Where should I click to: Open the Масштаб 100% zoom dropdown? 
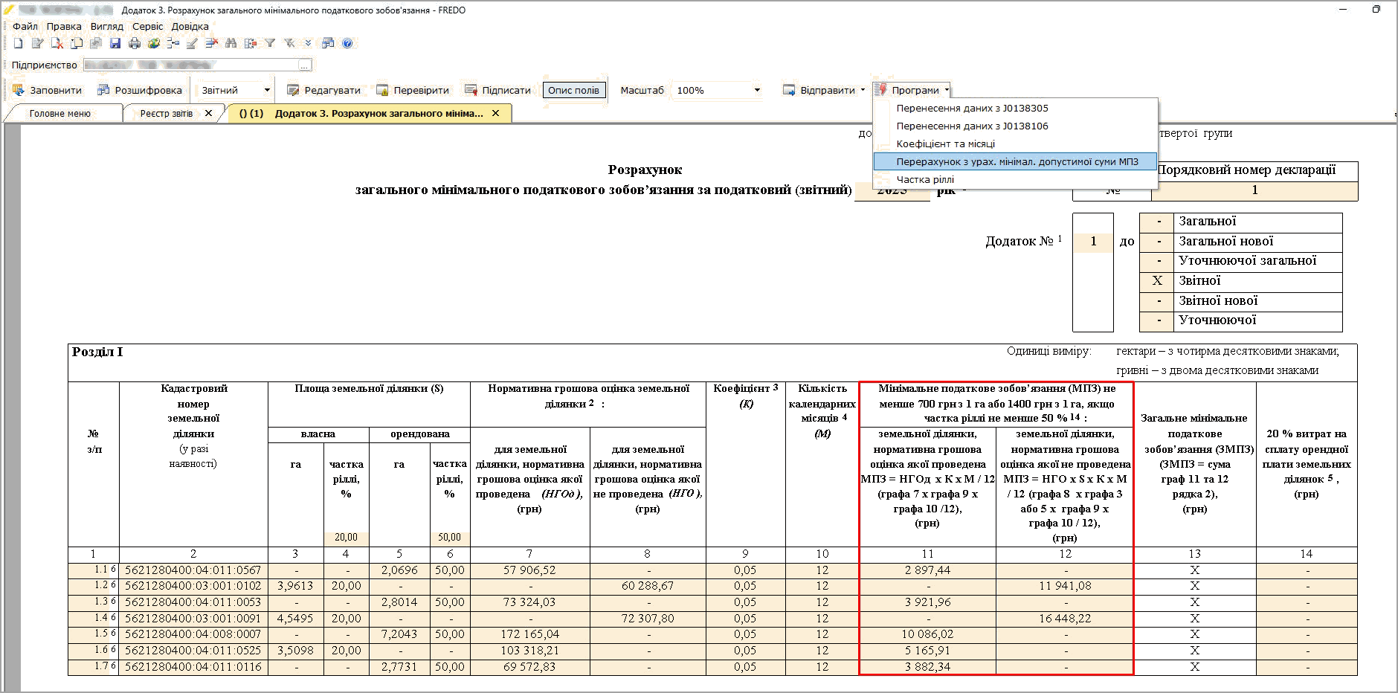pos(757,91)
